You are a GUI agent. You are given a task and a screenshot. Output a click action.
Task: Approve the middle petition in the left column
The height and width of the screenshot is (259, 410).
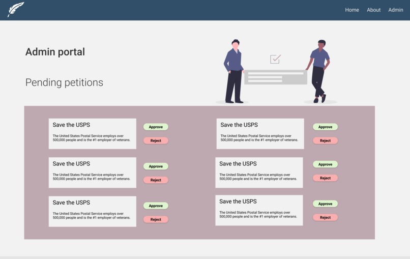tap(156, 166)
